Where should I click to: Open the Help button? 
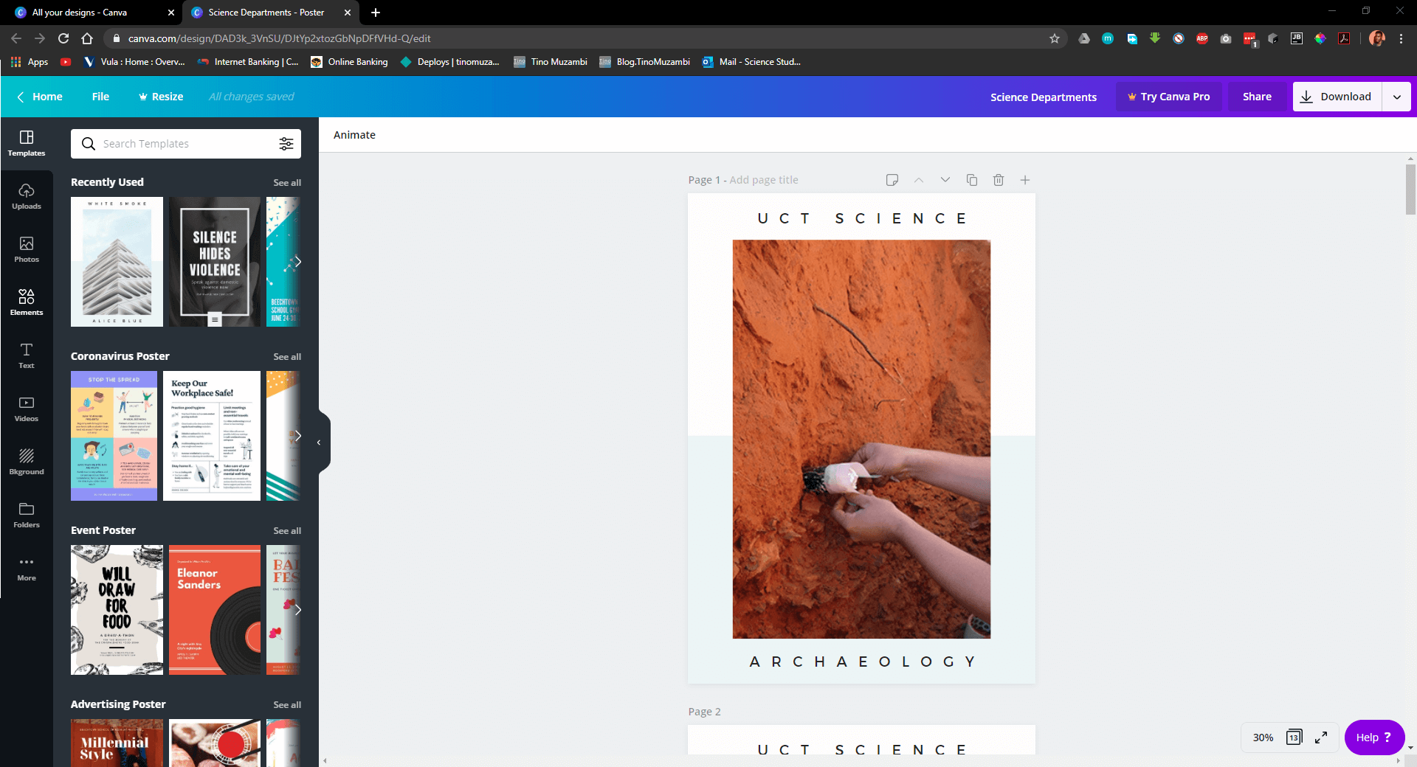coord(1374,737)
